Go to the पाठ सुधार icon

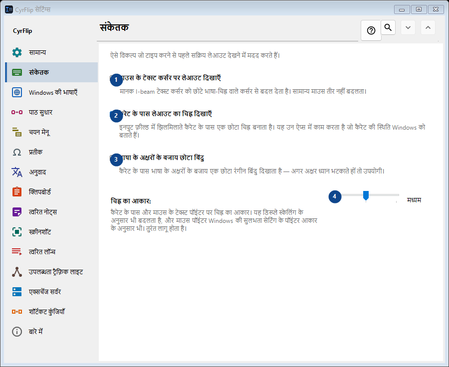[17, 112]
